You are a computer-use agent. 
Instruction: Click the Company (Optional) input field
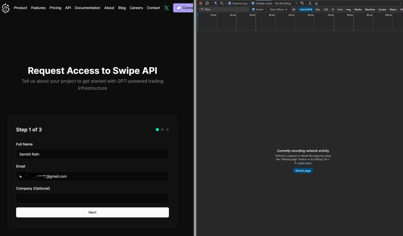[92, 198]
